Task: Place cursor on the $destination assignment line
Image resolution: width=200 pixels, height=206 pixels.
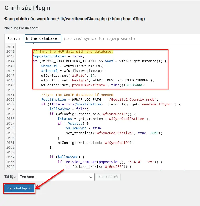Action: coord(99,100)
